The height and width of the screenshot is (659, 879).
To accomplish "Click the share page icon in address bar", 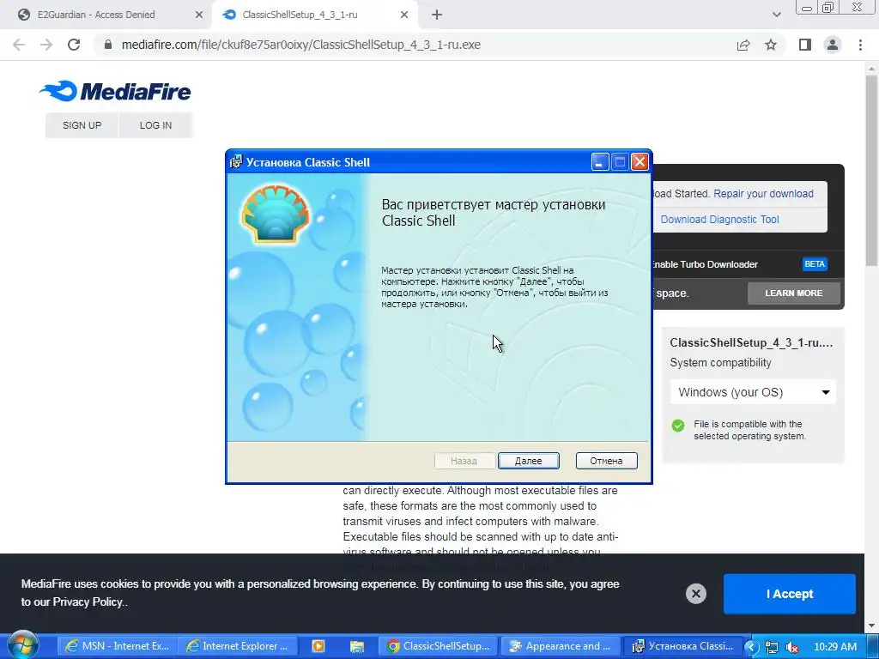I will (x=743, y=45).
